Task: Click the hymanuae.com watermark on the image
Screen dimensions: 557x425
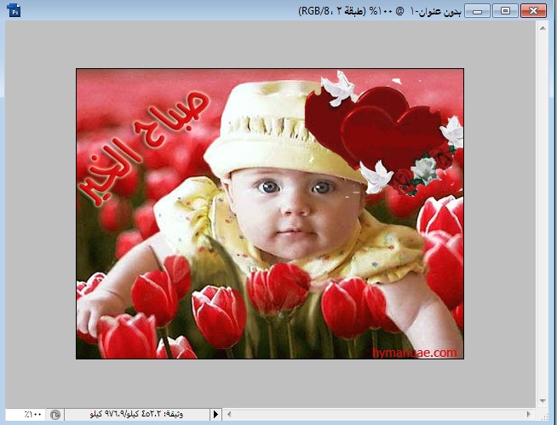Action: [415, 352]
